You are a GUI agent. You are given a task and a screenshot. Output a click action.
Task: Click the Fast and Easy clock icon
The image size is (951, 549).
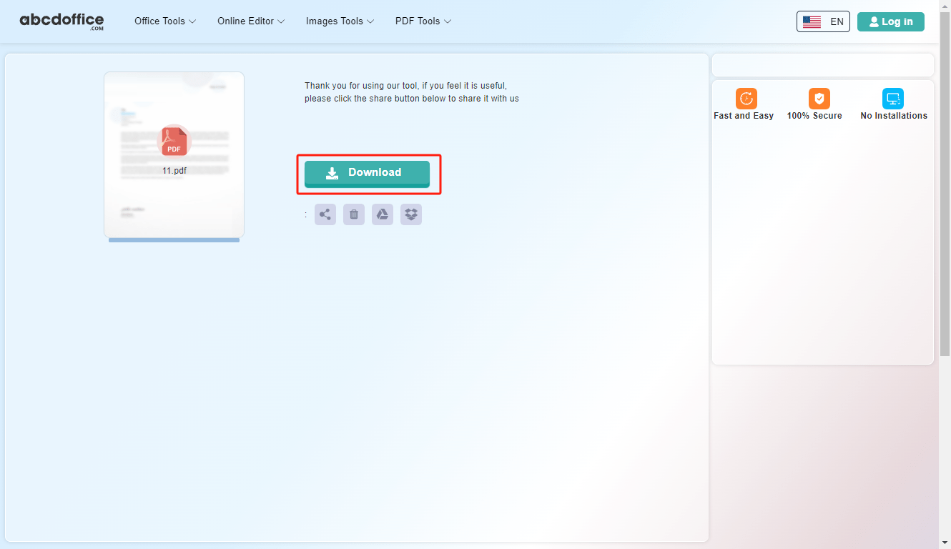[x=746, y=99]
